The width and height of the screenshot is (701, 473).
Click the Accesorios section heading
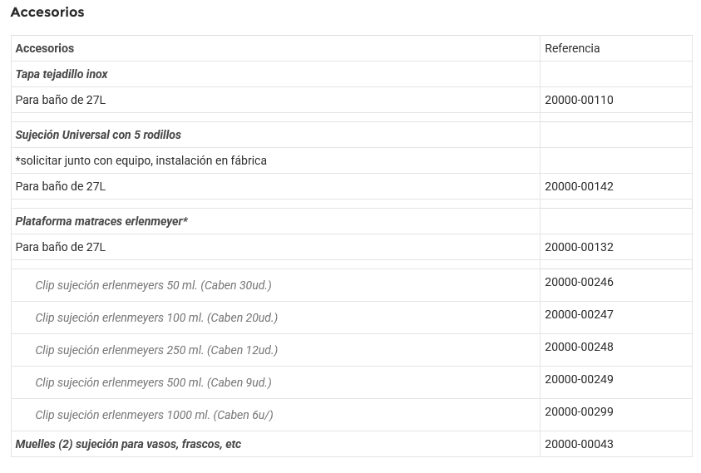[x=47, y=12]
